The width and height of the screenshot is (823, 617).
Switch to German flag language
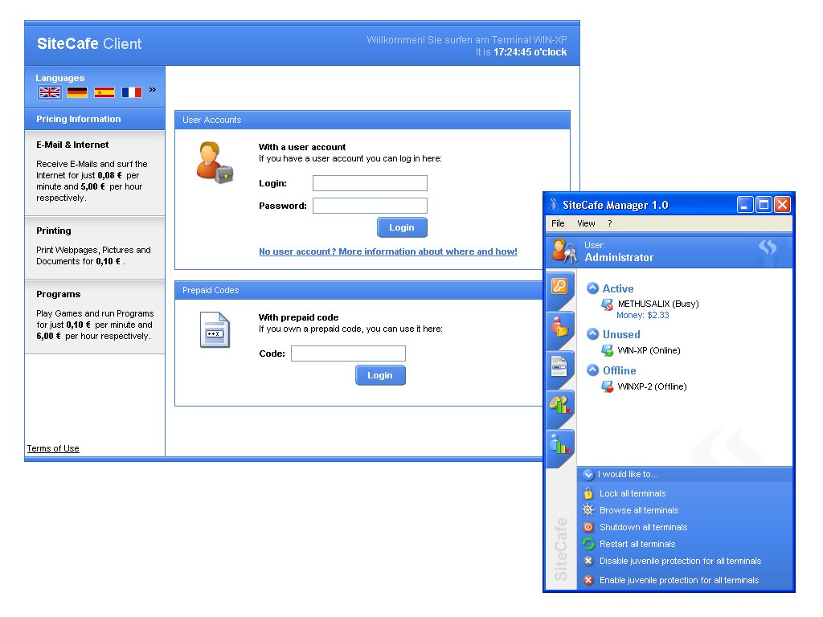click(x=77, y=93)
